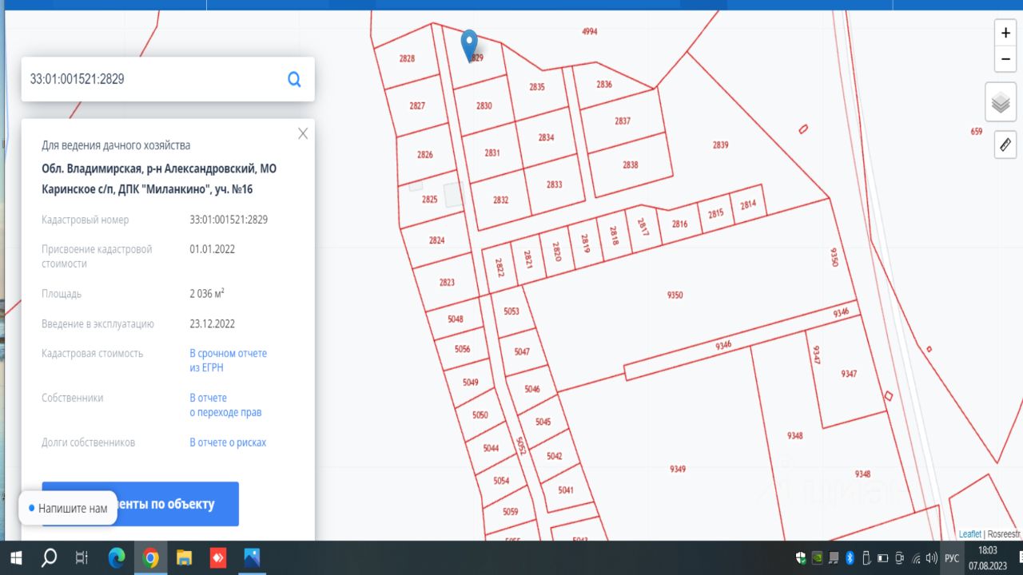Click the search magnifier icon
Image resolution: width=1023 pixels, height=575 pixels.
click(294, 79)
